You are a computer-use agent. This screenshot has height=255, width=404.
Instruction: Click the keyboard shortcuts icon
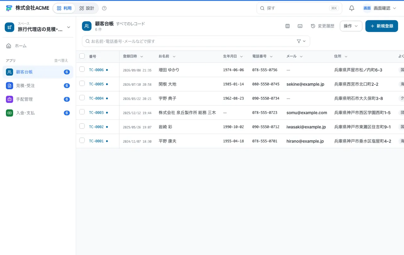300,26
